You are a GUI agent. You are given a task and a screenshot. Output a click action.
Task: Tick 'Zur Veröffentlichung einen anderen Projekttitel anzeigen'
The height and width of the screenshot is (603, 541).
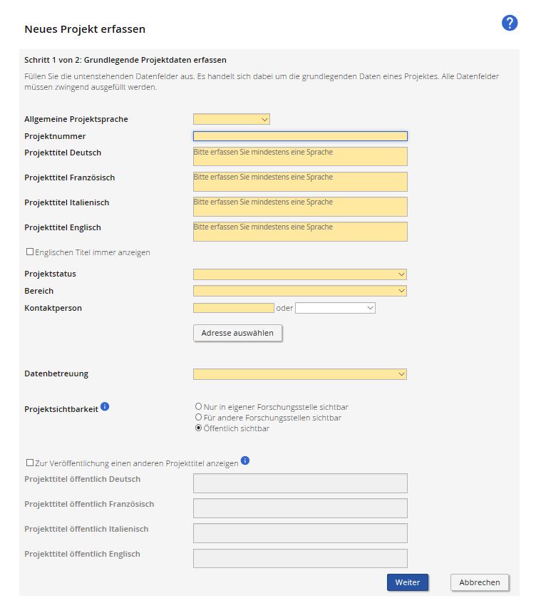pos(29,463)
